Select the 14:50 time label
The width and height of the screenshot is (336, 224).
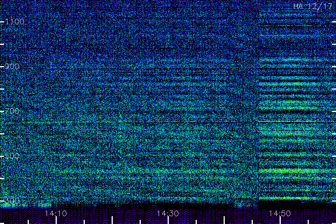coord(280,213)
